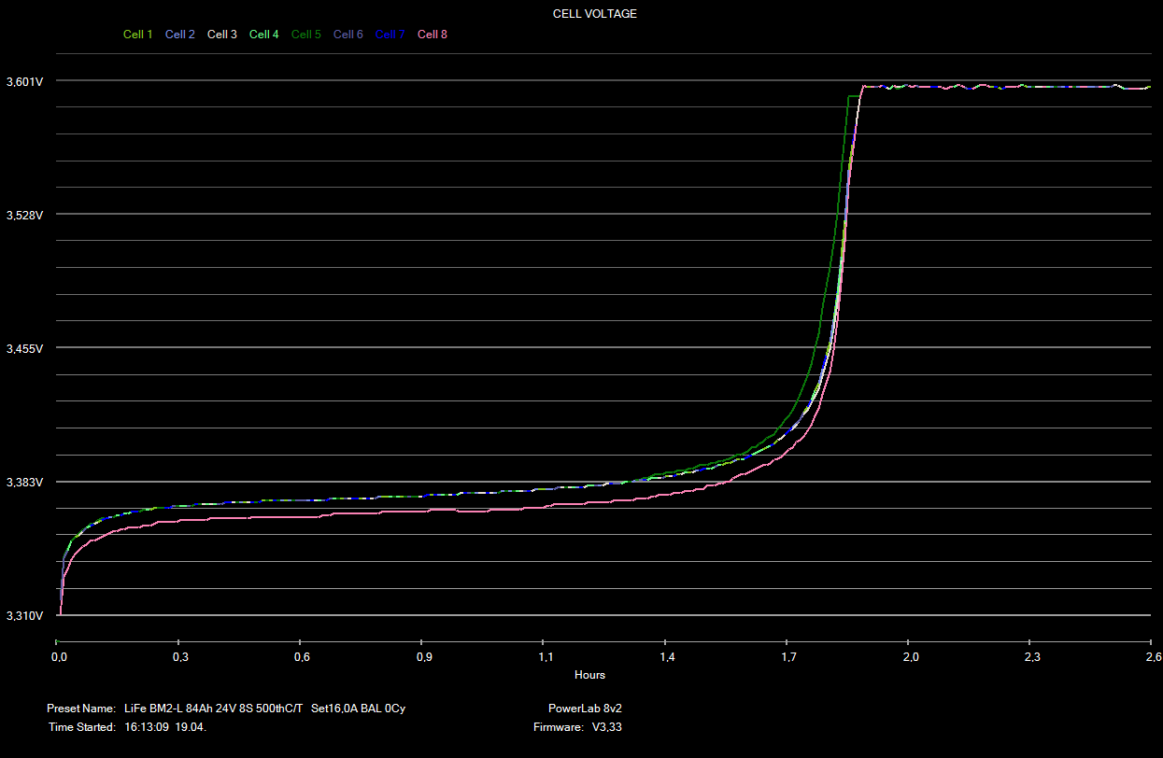Click the 3,383V y-axis label
The image size is (1163, 758).
click(x=24, y=483)
